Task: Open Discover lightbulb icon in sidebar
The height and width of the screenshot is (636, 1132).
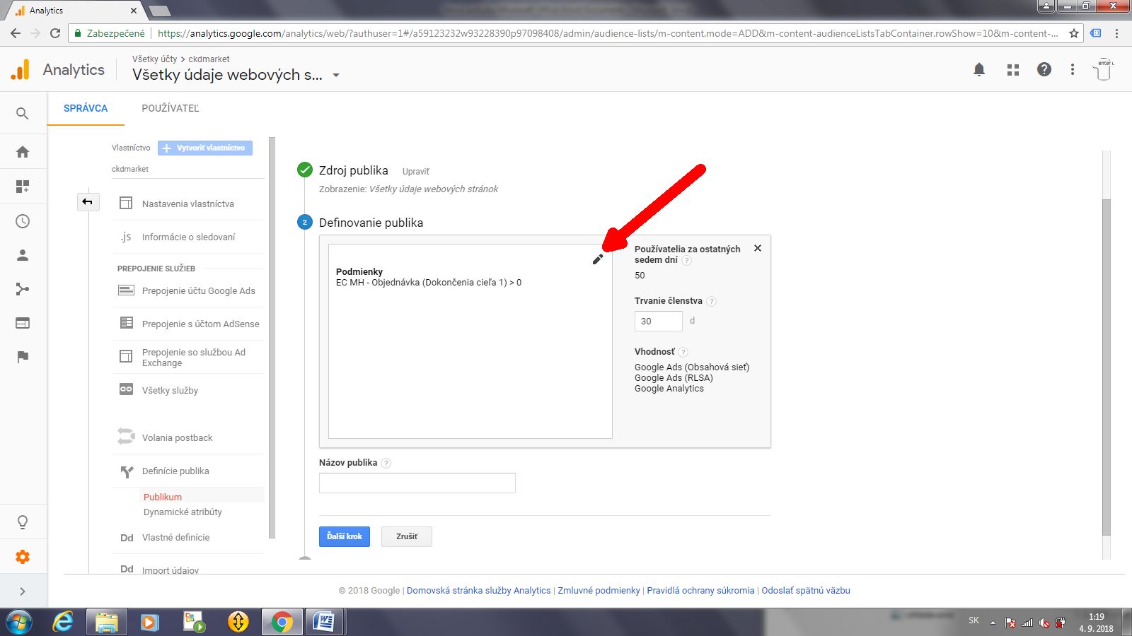Action: pyautogui.click(x=23, y=522)
